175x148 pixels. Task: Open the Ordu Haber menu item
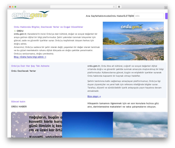tap(117, 16)
